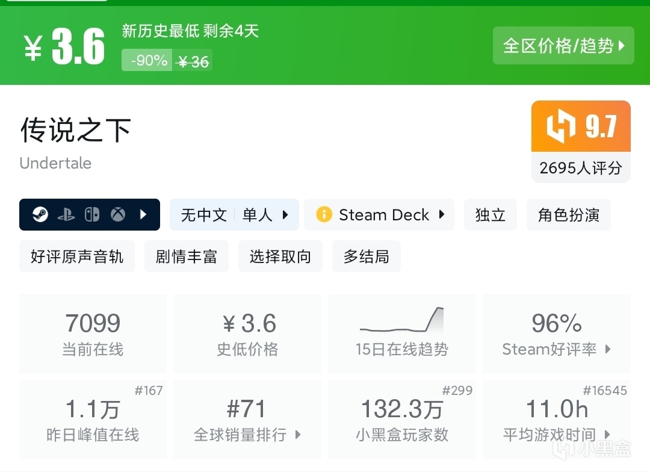Click the Xbox platform icon
The width and height of the screenshot is (650, 472).
click(x=117, y=215)
